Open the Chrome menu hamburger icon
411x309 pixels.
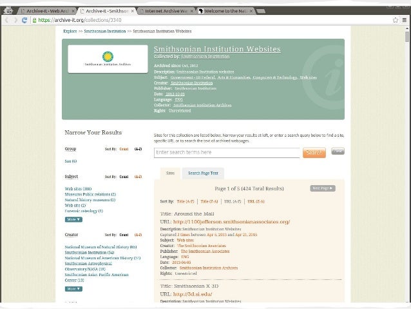tap(405, 20)
